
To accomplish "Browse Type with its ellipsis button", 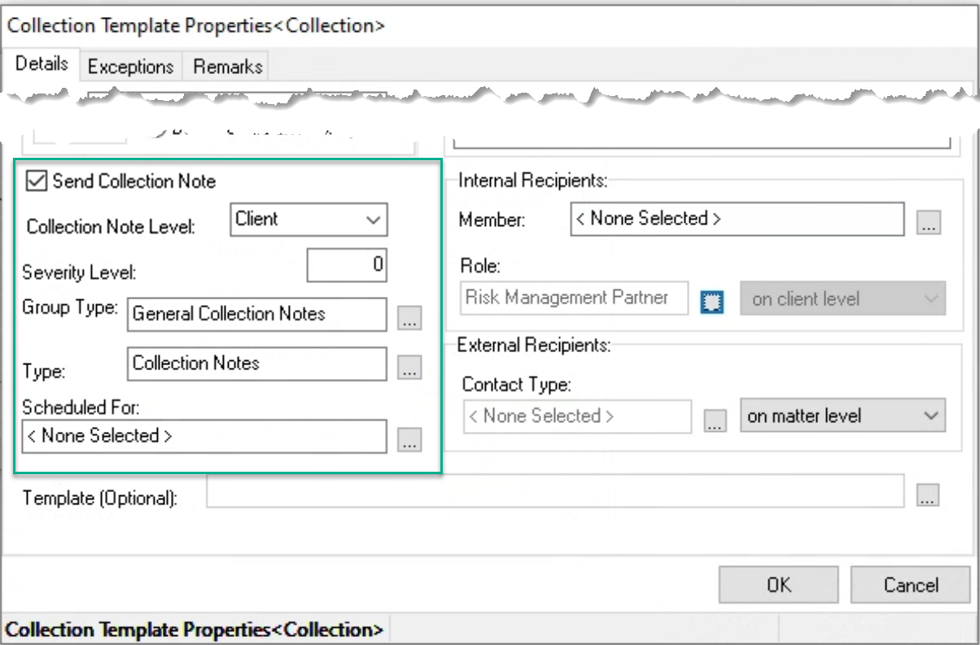I will click(409, 368).
